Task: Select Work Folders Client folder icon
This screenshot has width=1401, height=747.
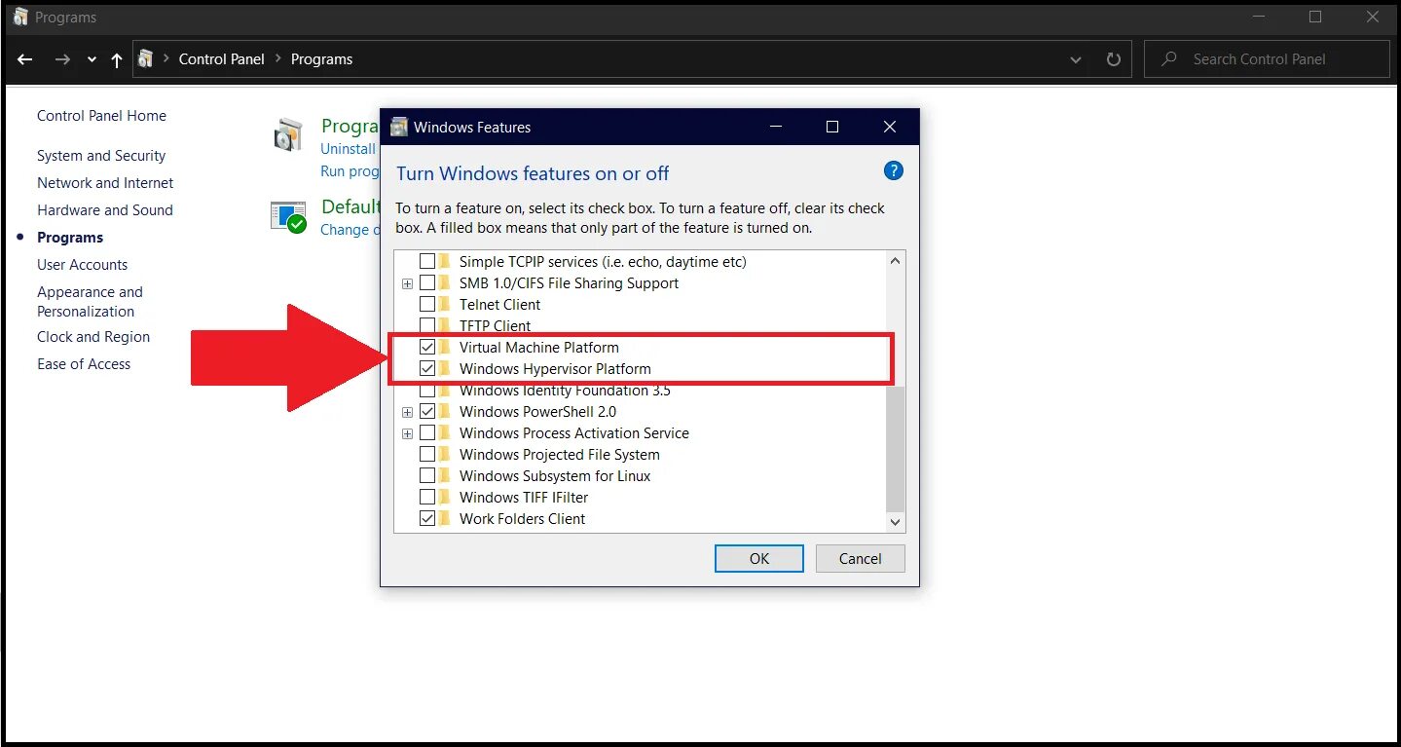Action: tap(445, 519)
